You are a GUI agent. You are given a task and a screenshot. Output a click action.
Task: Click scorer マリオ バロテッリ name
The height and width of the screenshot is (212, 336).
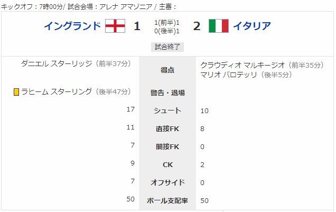(228, 75)
